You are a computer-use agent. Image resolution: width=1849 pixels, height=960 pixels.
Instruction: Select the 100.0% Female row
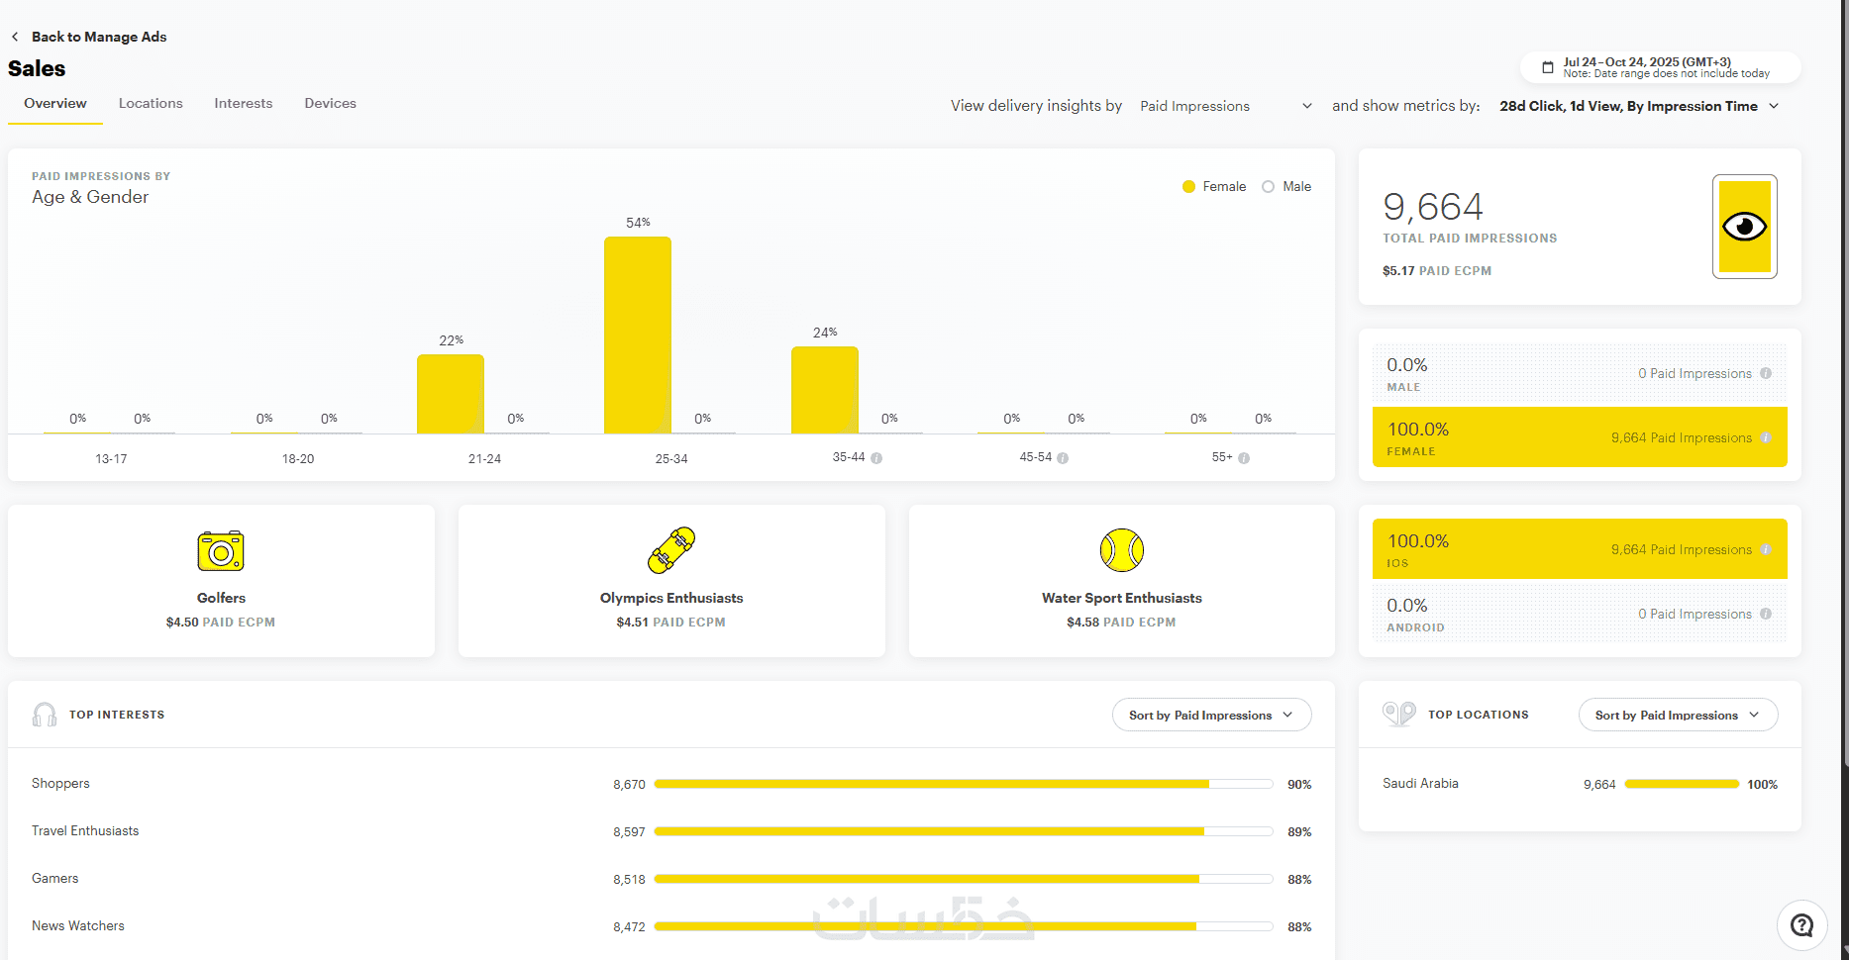(x=1580, y=436)
